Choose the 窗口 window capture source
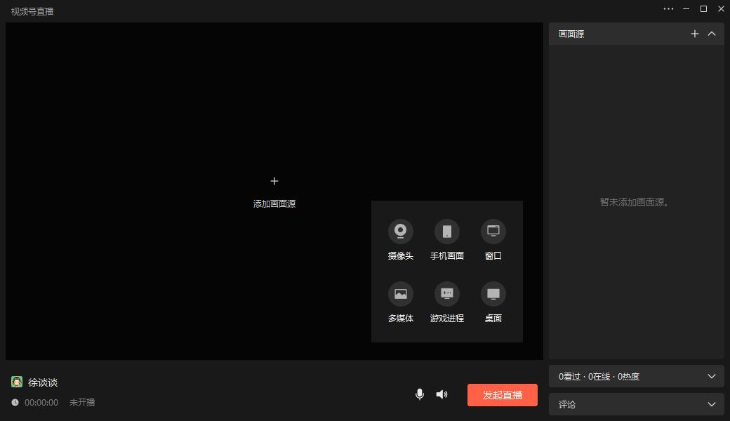Viewport: 730px width, 421px height. (x=493, y=231)
